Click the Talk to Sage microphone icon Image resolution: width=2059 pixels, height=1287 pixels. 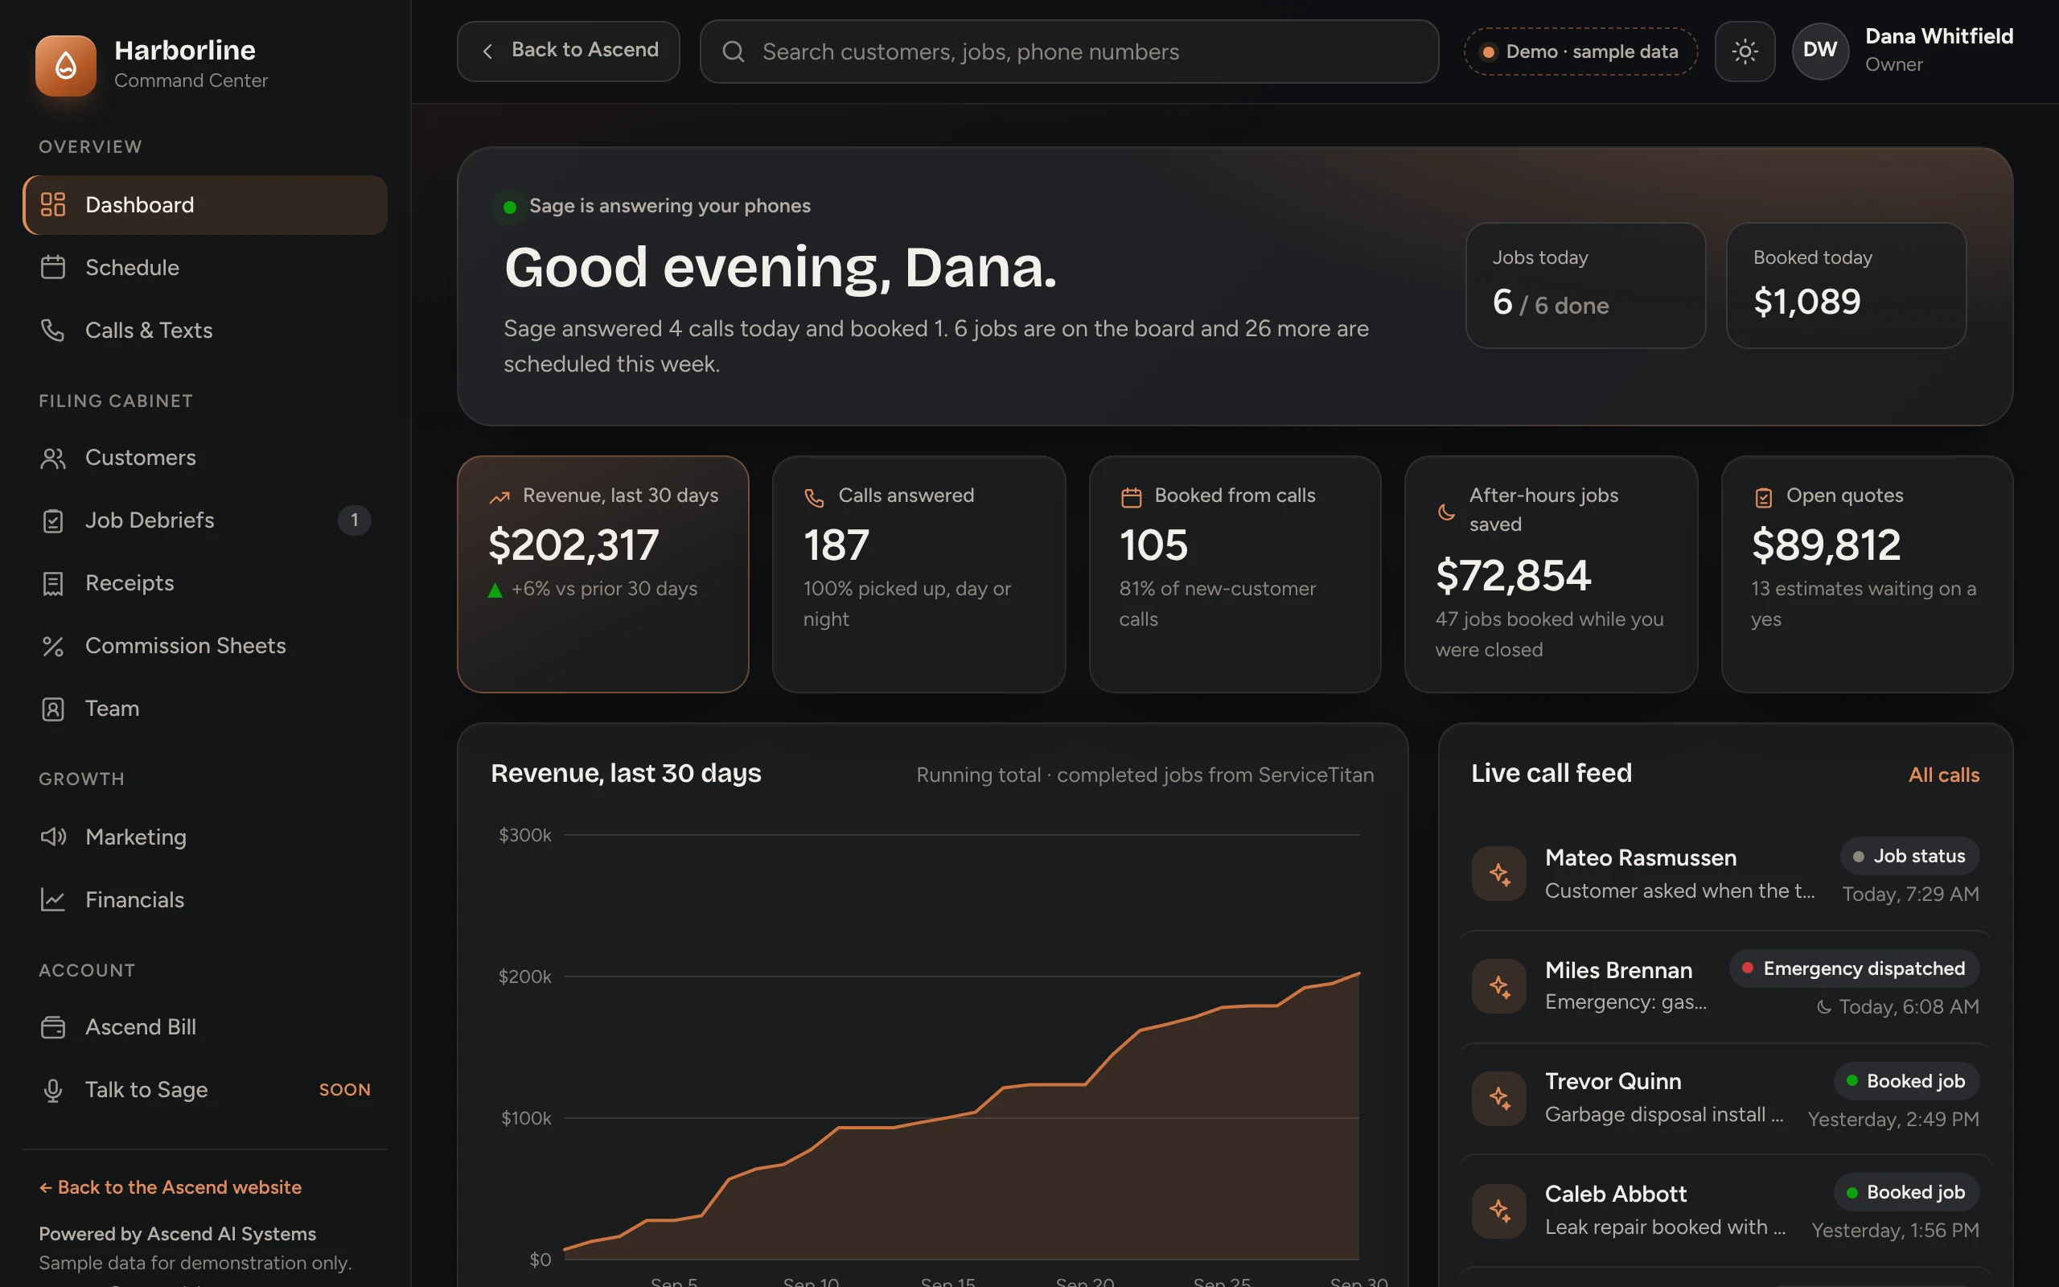53,1091
